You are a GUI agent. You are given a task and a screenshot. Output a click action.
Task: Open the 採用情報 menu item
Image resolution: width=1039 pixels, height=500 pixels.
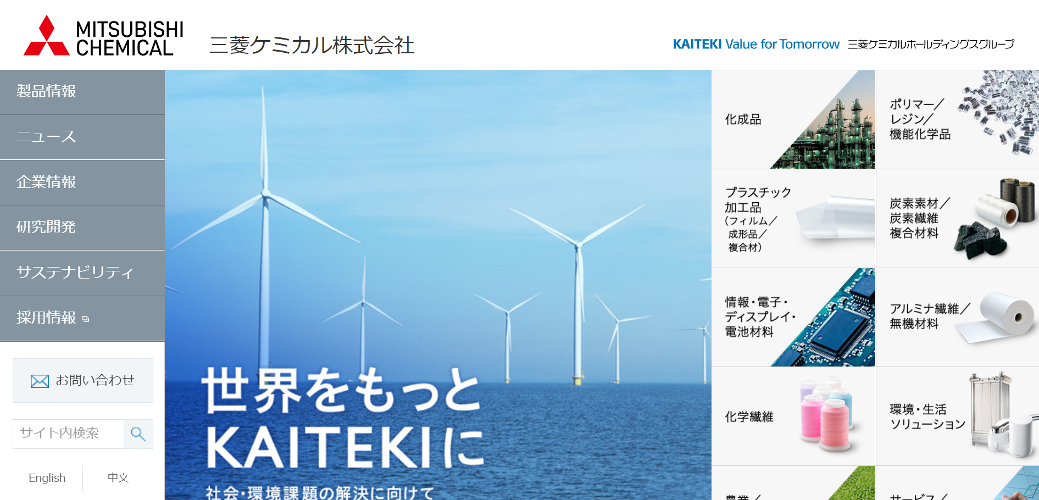coord(82,319)
